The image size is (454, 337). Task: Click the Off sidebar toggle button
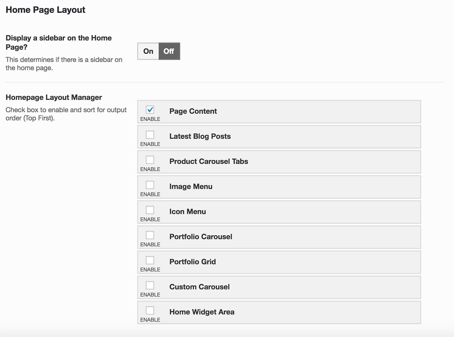tap(169, 51)
